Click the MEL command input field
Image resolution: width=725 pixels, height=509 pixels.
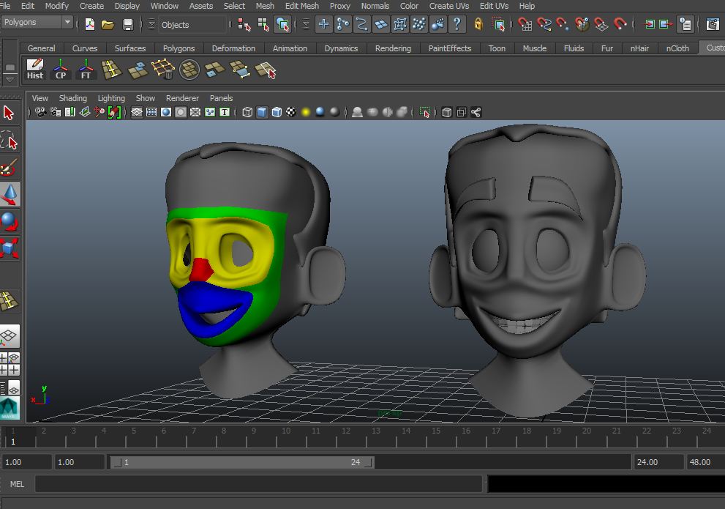pos(258,483)
